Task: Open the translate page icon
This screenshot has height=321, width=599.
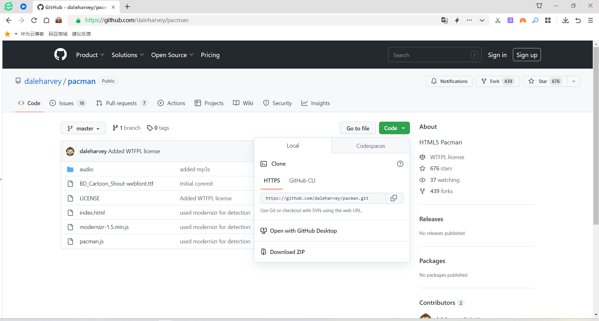Action: (445, 20)
